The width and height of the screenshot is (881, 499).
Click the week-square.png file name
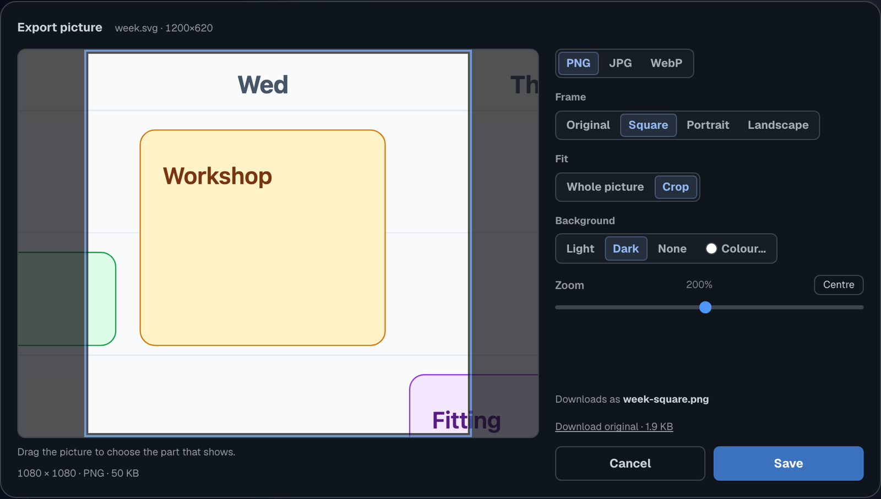click(666, 399)
